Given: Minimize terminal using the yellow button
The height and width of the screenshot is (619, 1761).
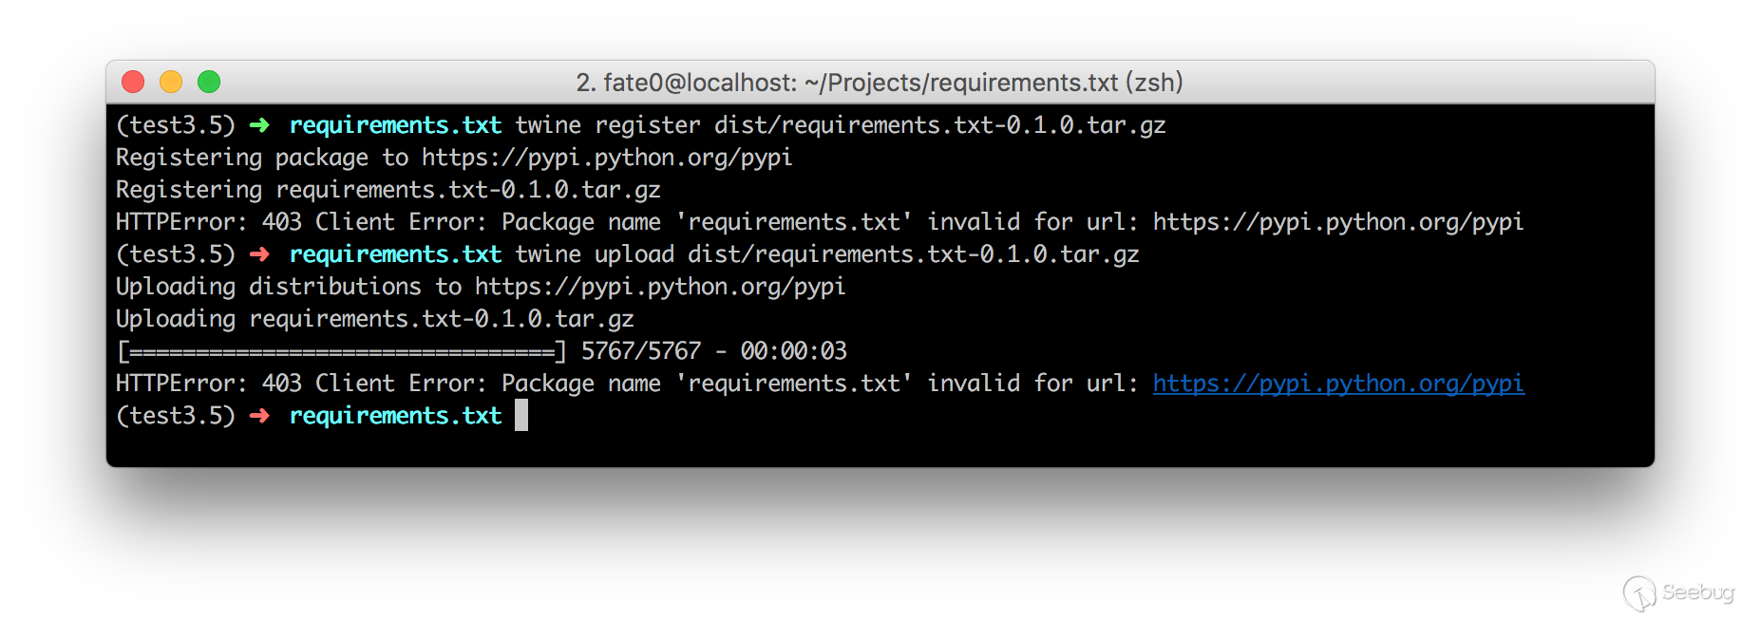Looking at the screenshot, I should [x=171, y=83].
